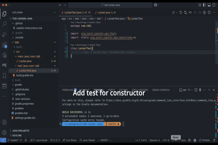The height and width of the screenshot is (145, 218).
Task: Kill the terminal with trash icon
Action: click(x=200, y=90)
